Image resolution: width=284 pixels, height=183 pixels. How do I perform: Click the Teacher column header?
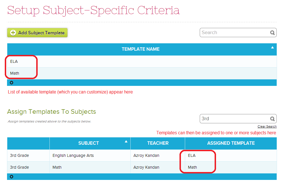tap(158, 143)
